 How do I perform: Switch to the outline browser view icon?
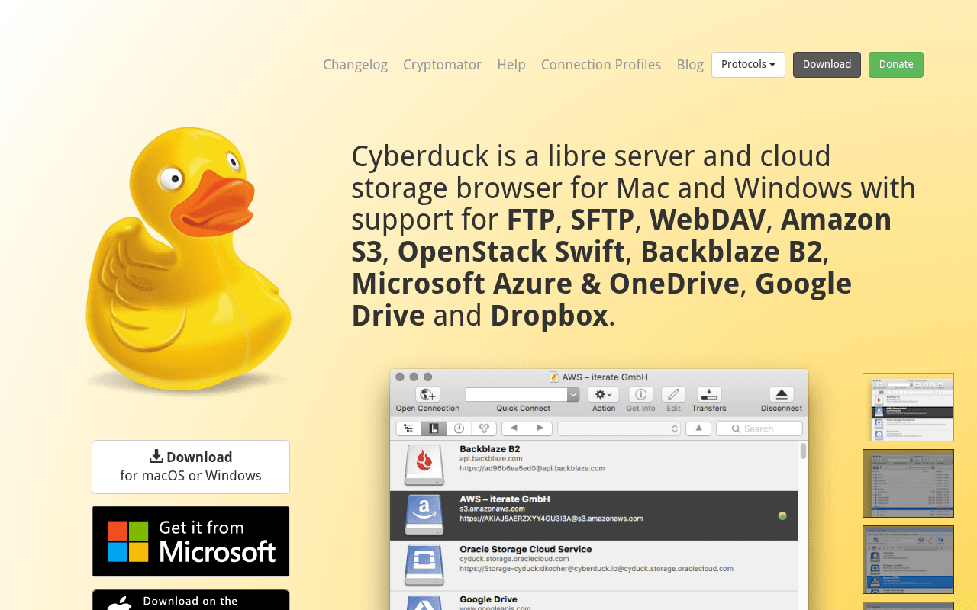pyautogui.click(x=408, y=429)
